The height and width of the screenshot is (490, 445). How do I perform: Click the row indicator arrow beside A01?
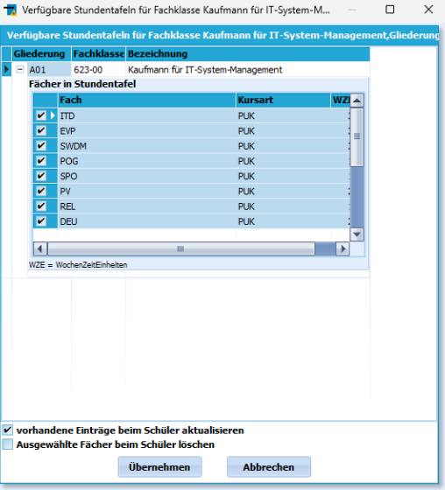coord(6,69)
